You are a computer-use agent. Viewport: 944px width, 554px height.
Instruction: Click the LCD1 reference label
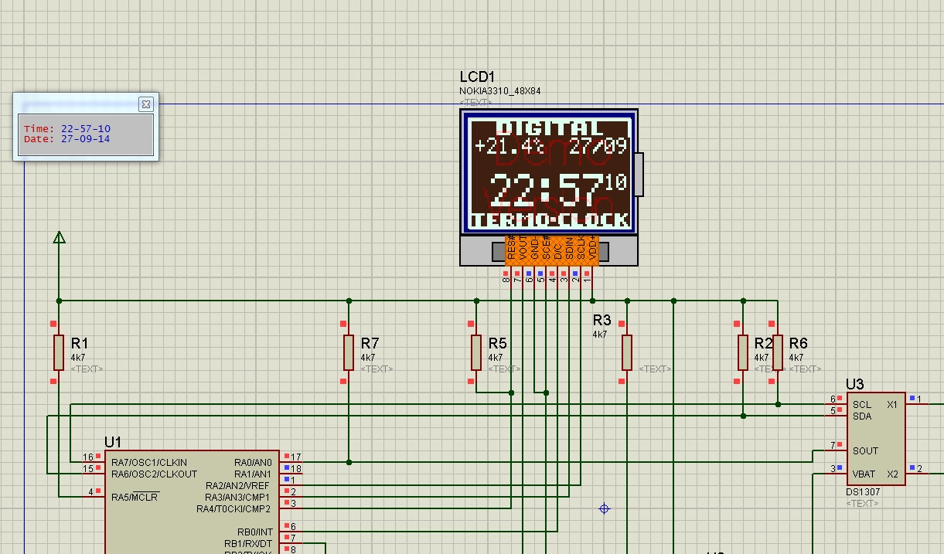(476, 77)
